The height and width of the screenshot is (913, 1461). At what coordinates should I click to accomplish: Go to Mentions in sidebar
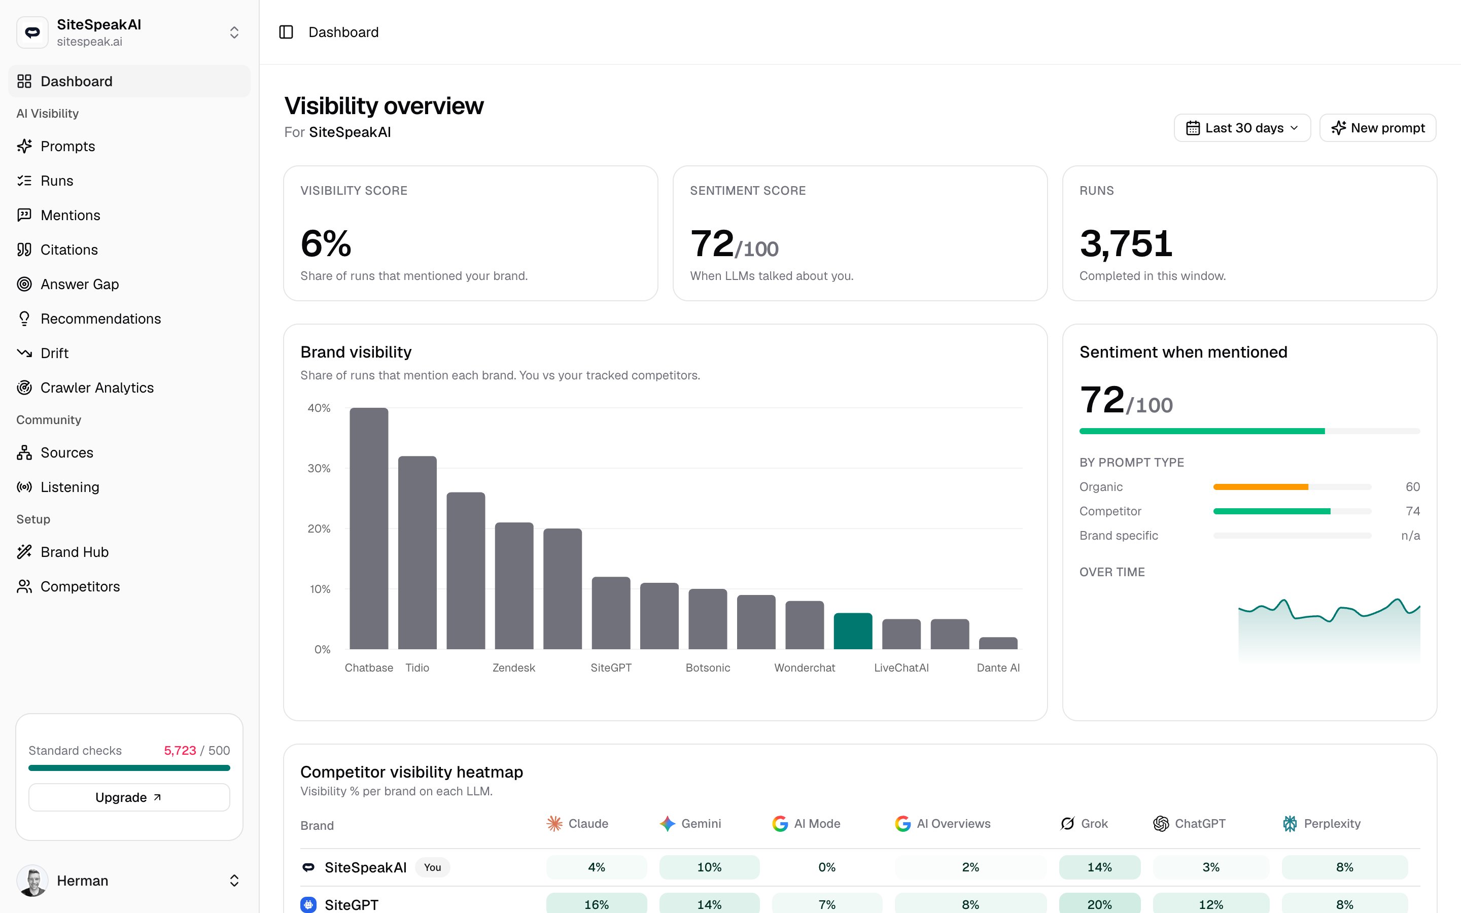click(x=129, y=215)
